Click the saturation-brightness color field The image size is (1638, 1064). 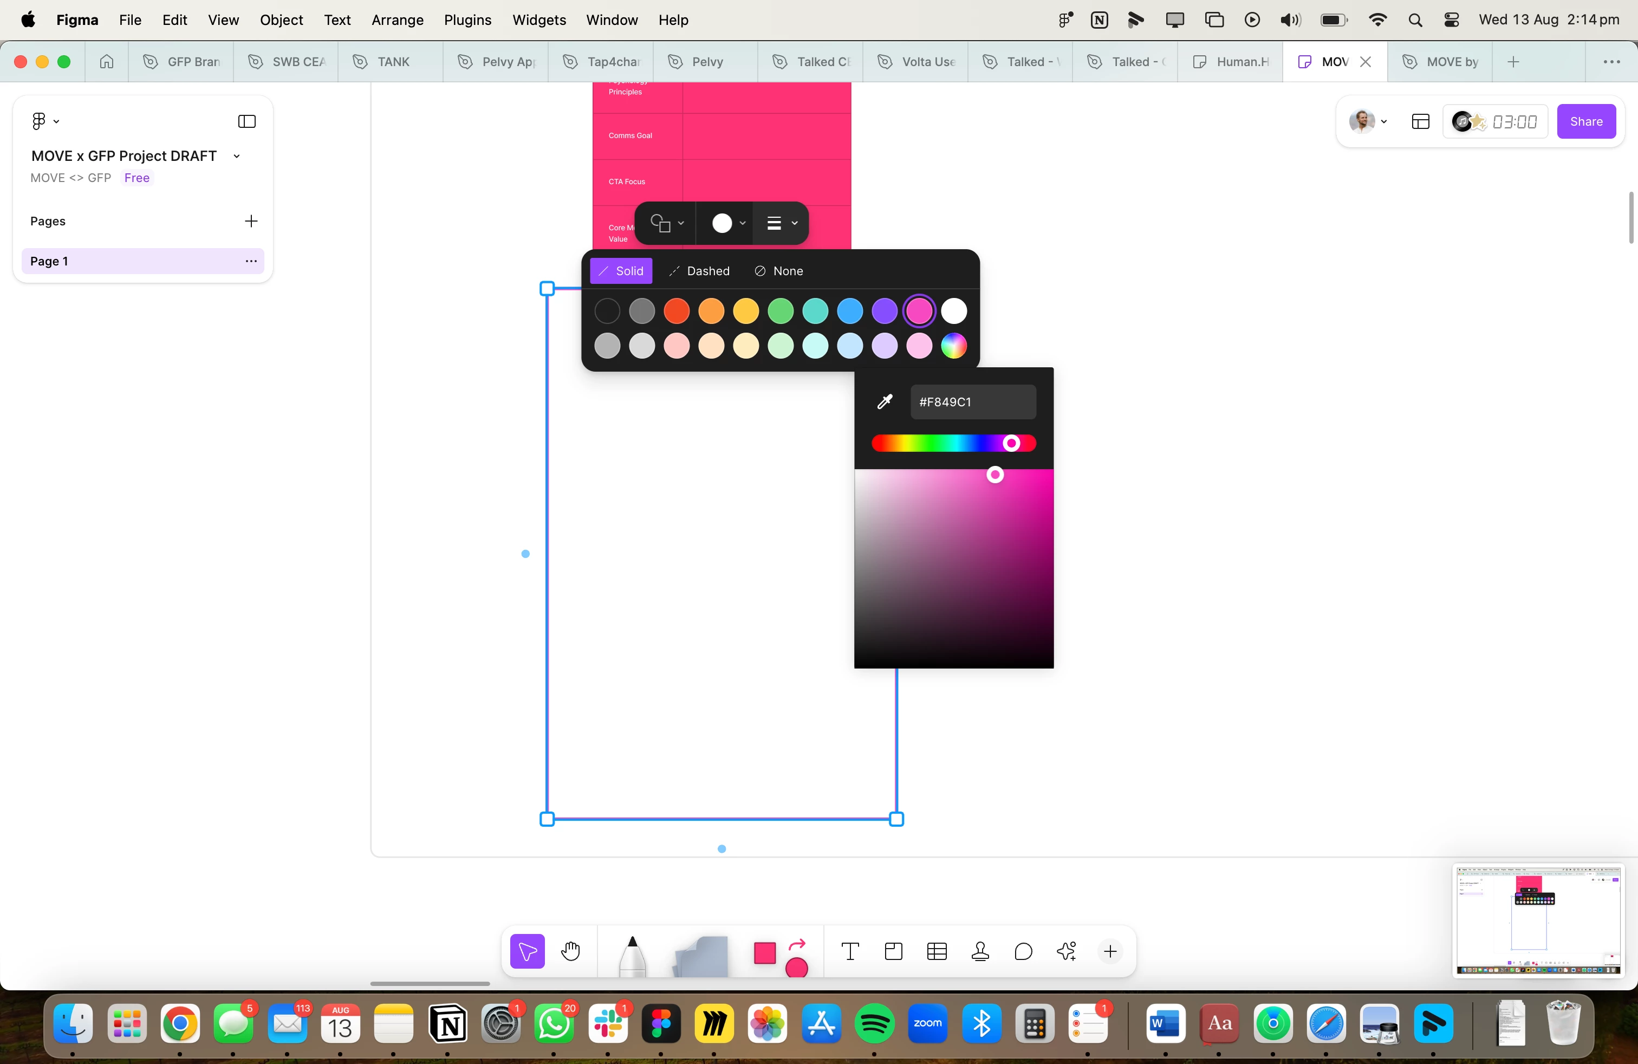pos(954,568)
